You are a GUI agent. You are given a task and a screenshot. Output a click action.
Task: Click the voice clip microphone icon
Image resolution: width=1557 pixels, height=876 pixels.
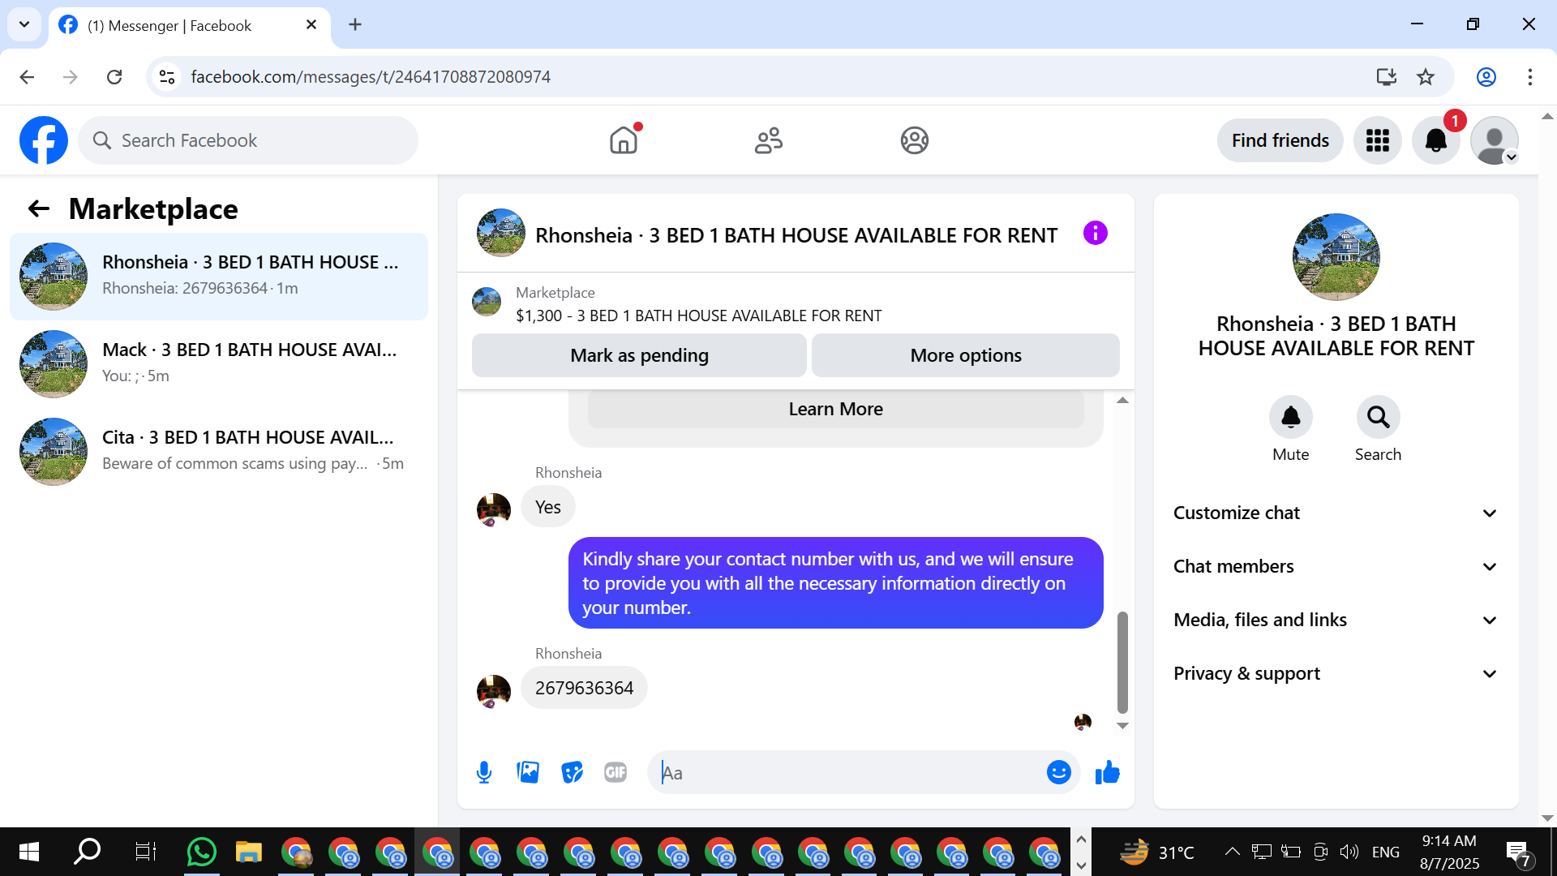pyautogui.click(x=484, y=772)
